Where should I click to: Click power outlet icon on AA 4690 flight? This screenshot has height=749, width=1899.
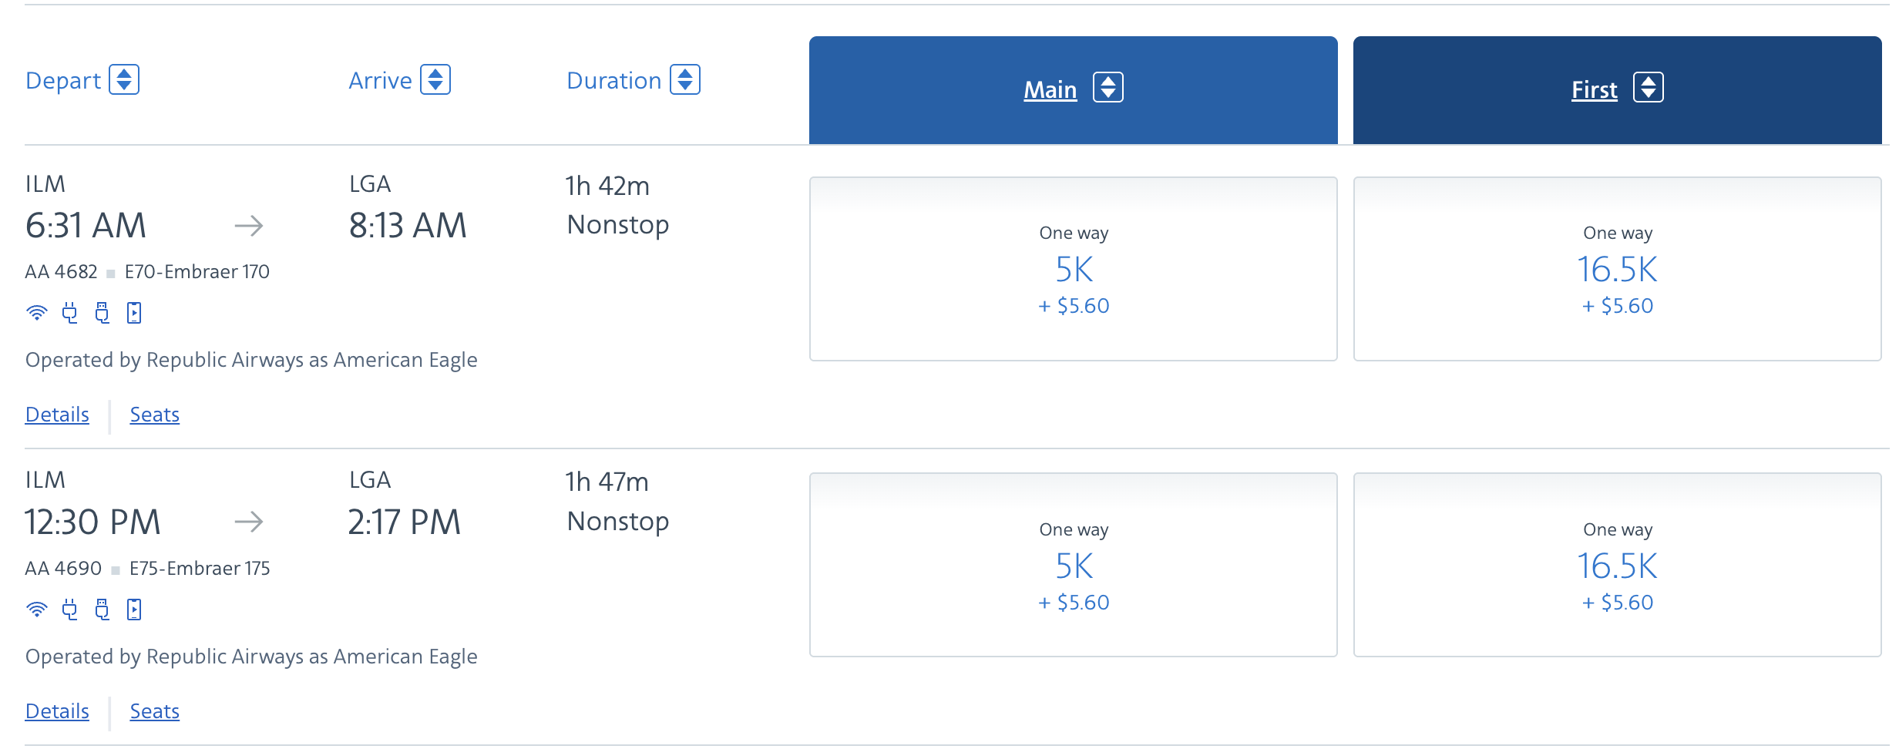click(70, 610)
